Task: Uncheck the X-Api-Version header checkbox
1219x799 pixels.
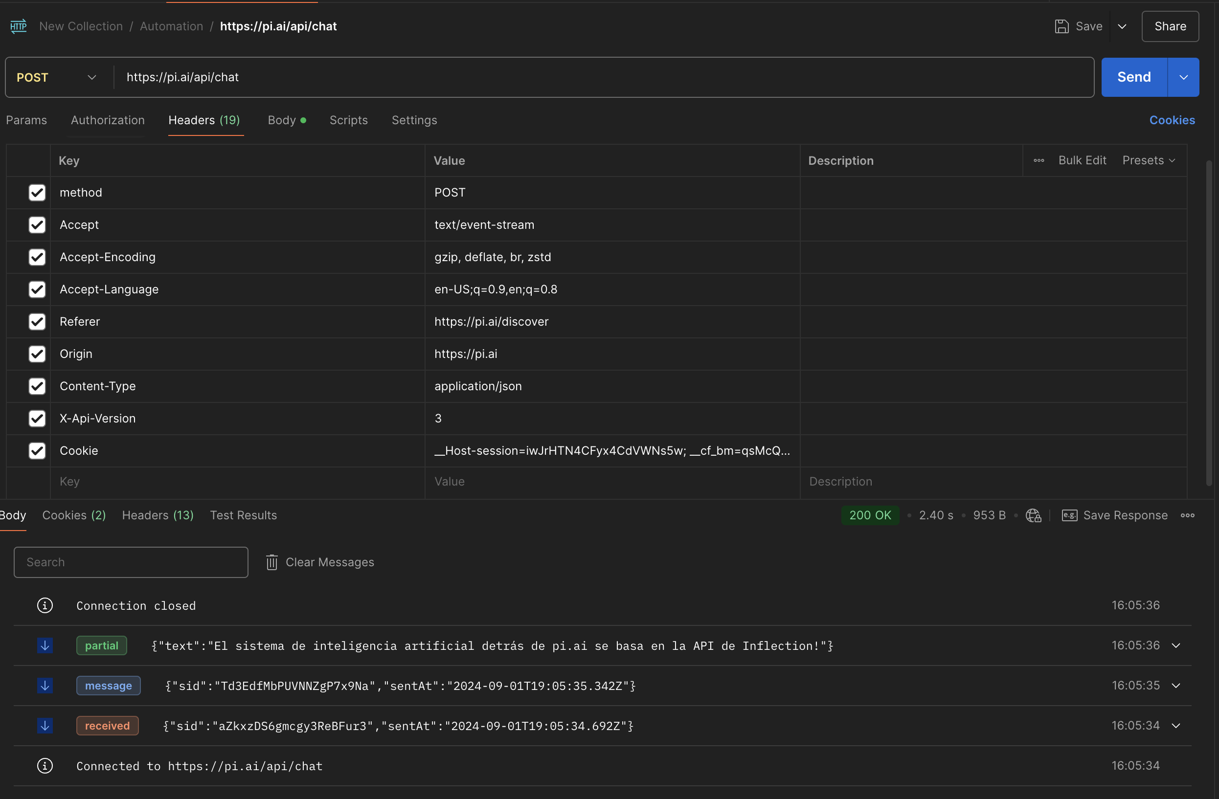Action: click(37, 418)
